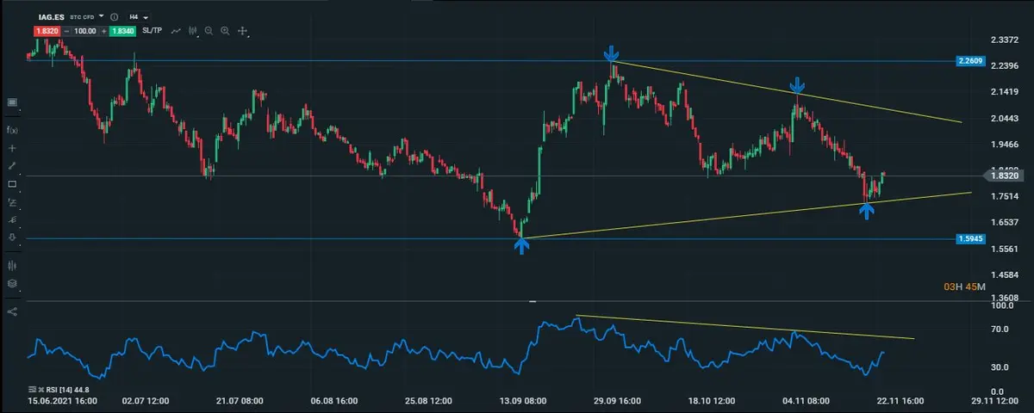Remove the RSI indicator with X icon
The image size is (1034, 413).
(x=40, y=389)
